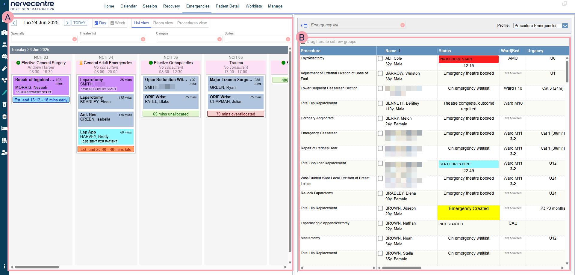Open the Profile dropdown
This screenshot has width=575, height=275.
(565, 26)
